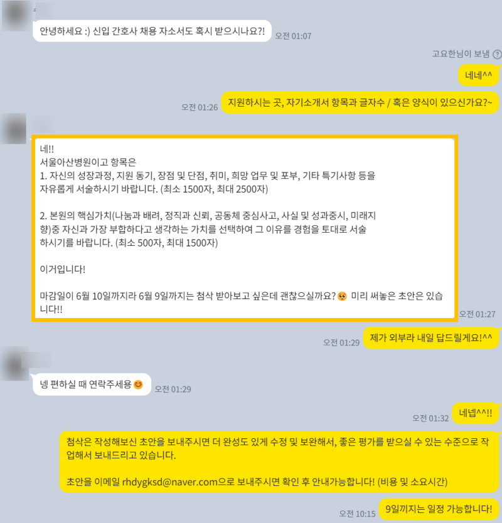This screenshot has width=502, height=523.
Task: Click the help question mark icon
Action: pyautogui.click(x=498, y=54)
